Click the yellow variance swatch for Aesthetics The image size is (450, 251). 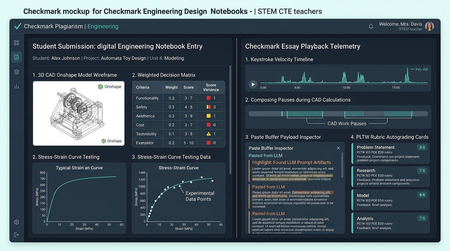point(209,116)
